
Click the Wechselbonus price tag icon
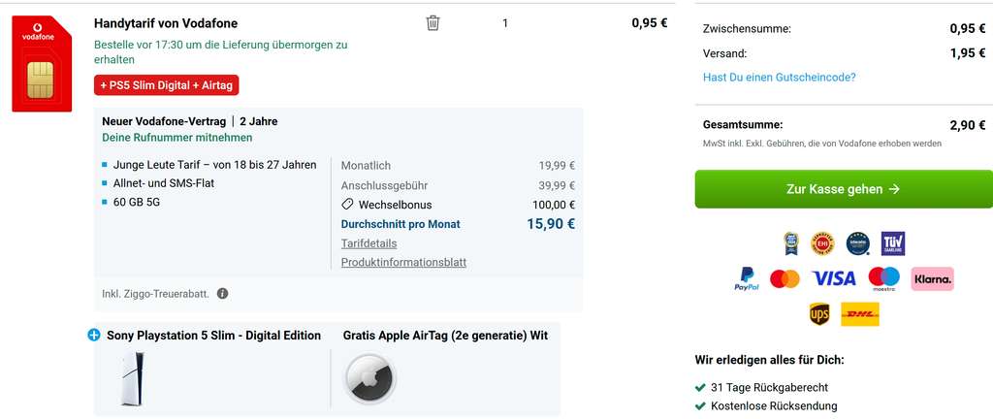pyautogui.click(x=347, y=205)
